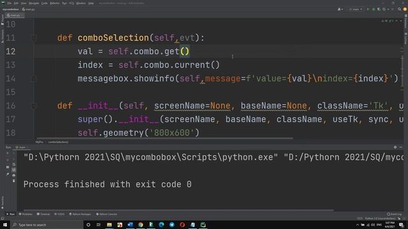Place cursor on line 13 index assignment
Screen dimensions: 408x229
tap(149, 65)
